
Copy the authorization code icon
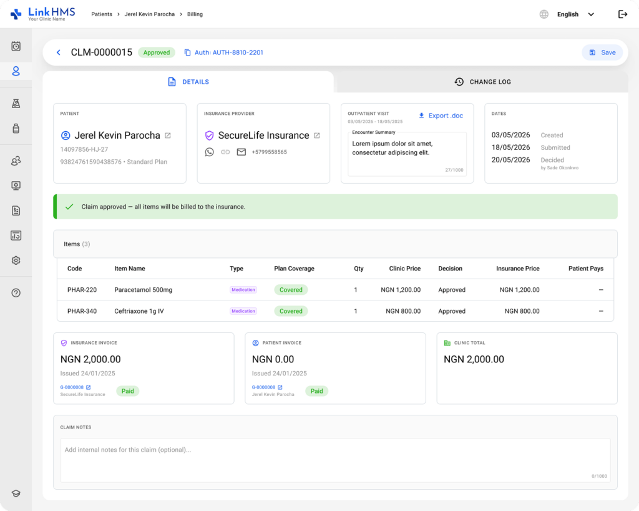coord(187,52)
